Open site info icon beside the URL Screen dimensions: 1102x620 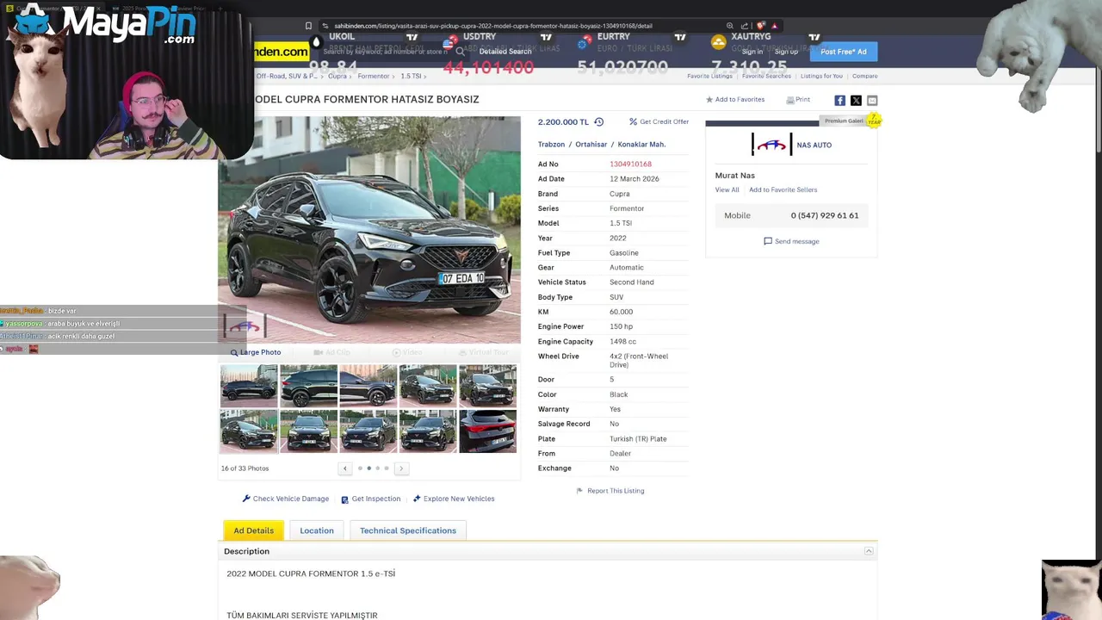(x=325, y=26)
